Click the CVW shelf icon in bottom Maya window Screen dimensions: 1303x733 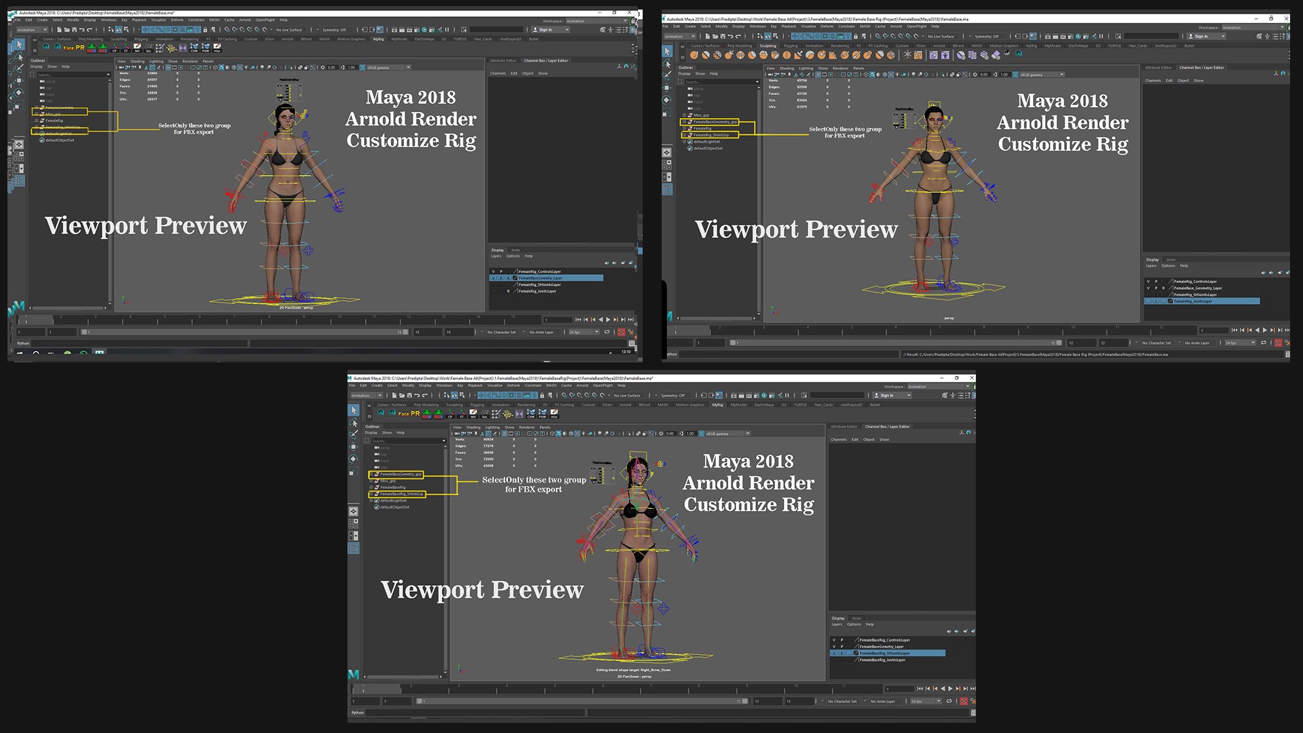tap(531, 414)
